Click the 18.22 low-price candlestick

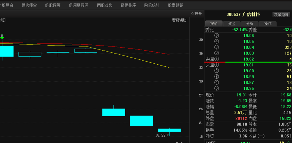point(169,130)
